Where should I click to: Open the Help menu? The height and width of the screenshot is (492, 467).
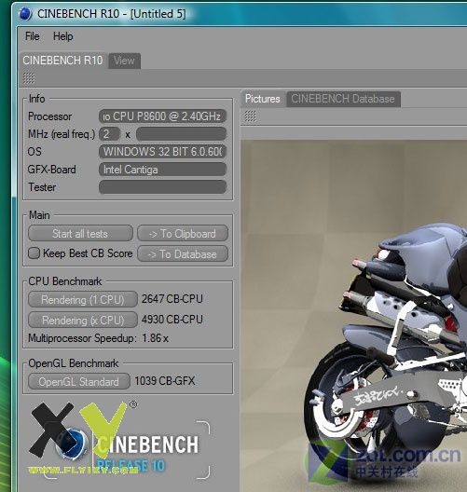(x=63, y=36)
